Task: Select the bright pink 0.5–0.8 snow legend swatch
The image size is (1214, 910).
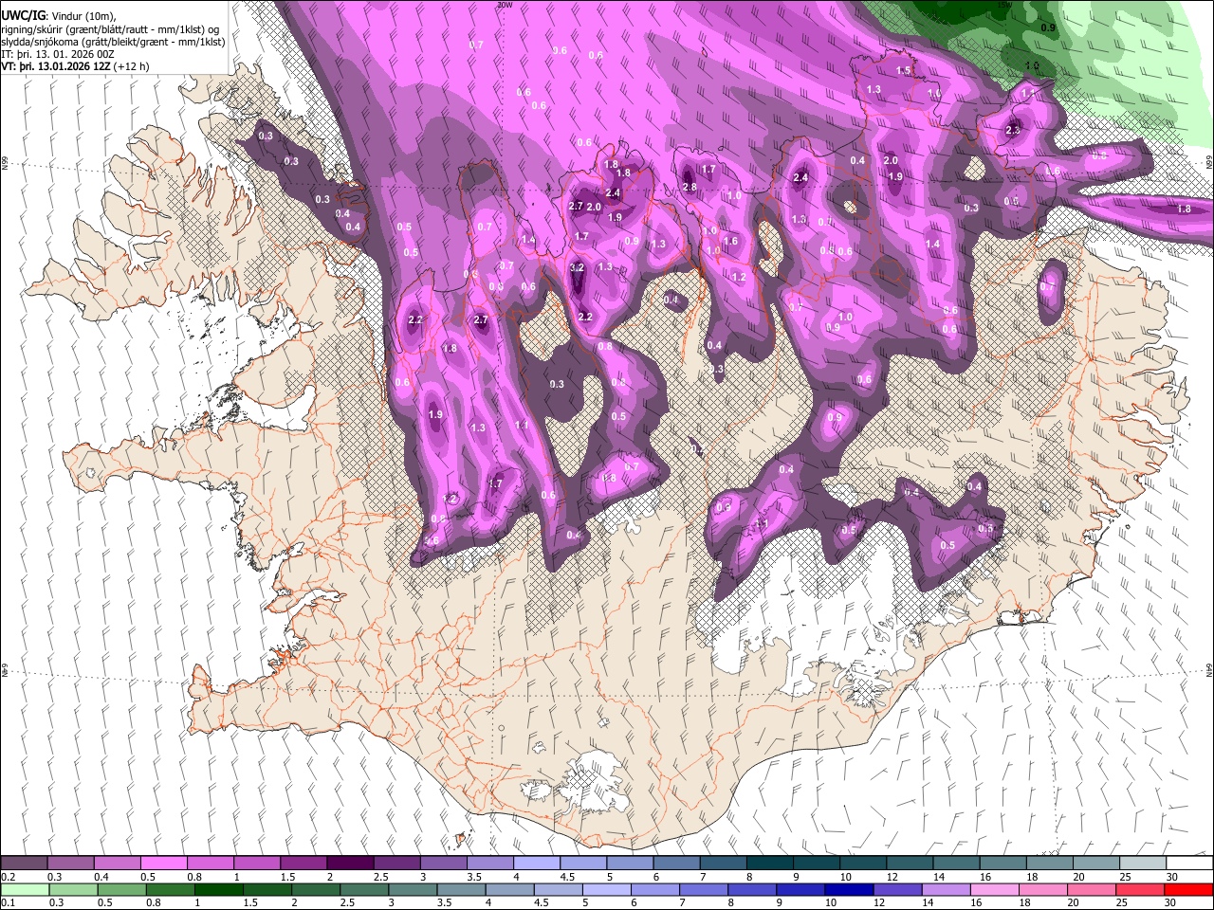Action: [163, 864]
